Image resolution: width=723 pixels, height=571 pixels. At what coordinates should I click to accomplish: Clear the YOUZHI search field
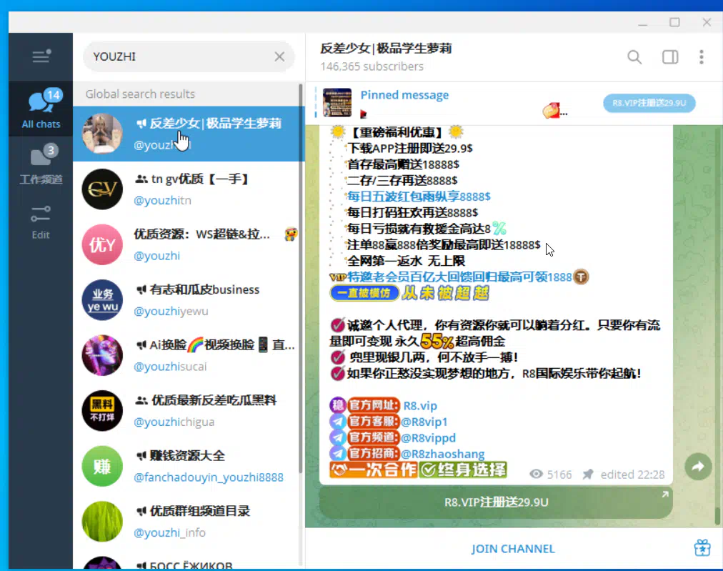click(x=279, y=56)
